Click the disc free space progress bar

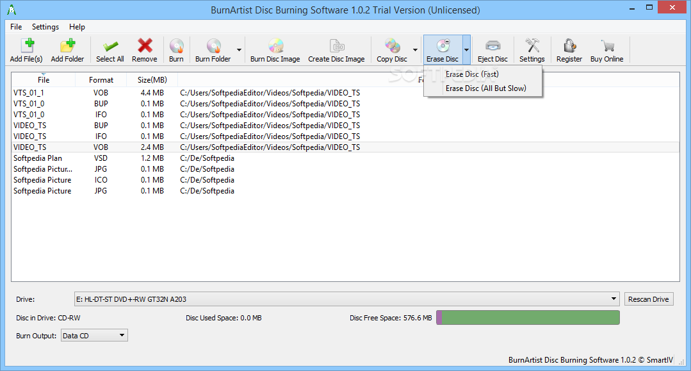click(528, 318)
